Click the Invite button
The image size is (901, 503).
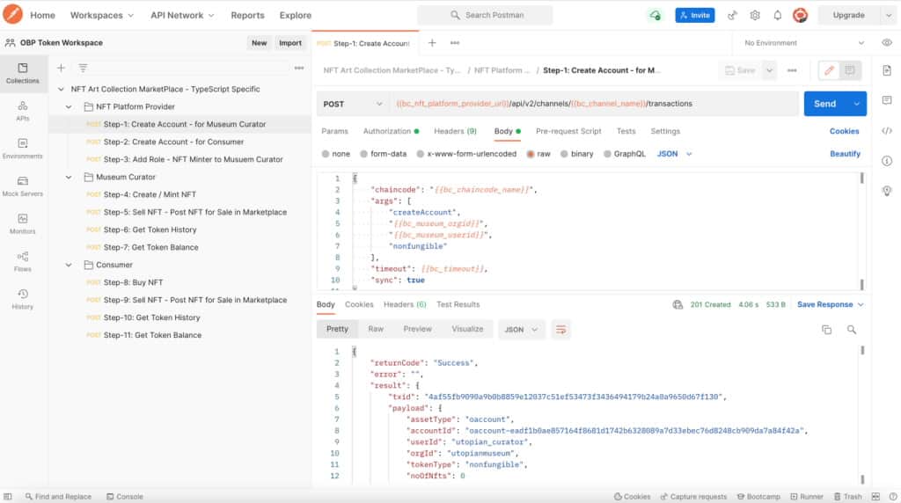pyautogui.click(x=695, y=16)
